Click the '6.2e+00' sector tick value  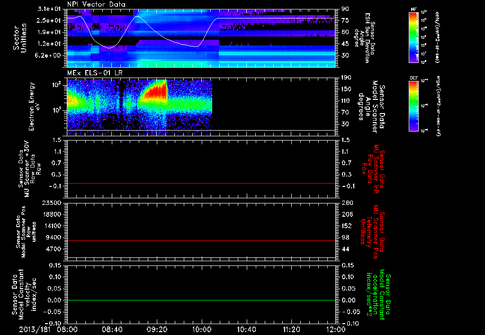(x=49, y=55)
